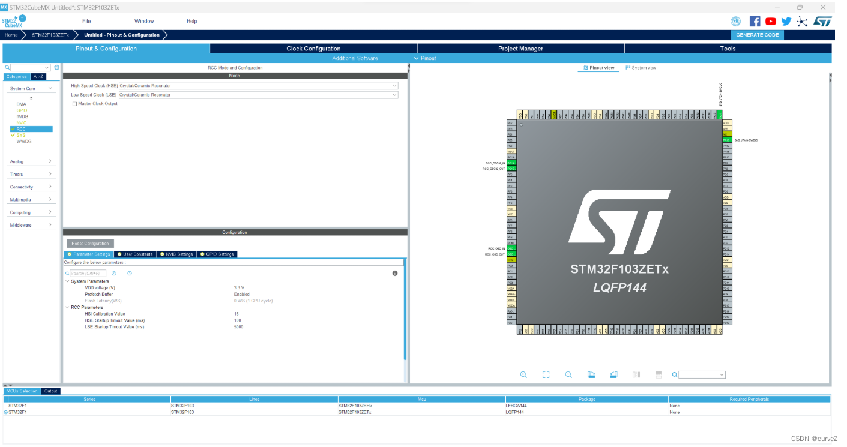Expand the Multimedia category

coord(31,200)
